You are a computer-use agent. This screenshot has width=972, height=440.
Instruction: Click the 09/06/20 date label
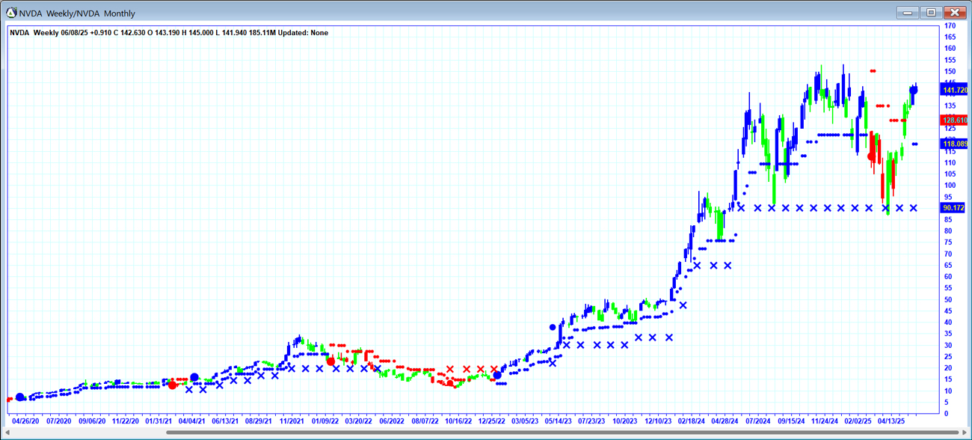pos(93,421)
